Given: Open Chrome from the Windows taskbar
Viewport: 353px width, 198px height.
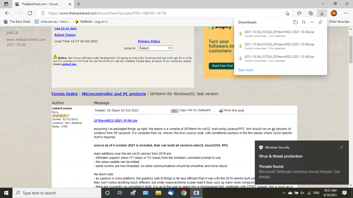Looking at the screenshot, I should [x=184, y=193].
